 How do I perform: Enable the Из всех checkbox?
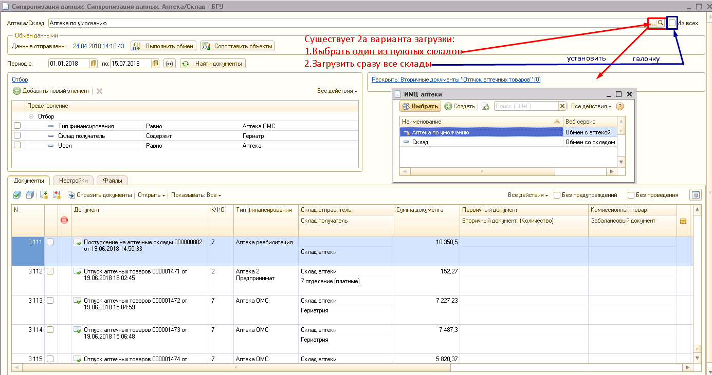click(672, 23)
